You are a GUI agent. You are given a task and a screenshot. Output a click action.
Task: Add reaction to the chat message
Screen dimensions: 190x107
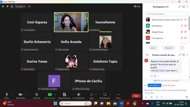(x=155, y=76)
